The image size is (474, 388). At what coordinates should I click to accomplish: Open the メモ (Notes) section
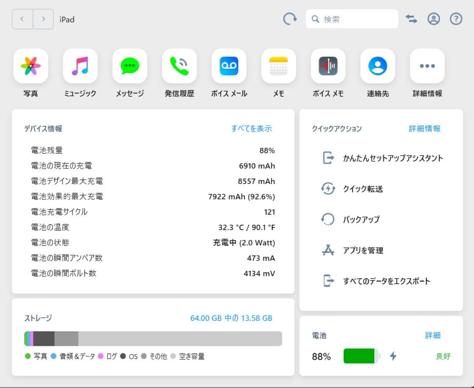(278, 66)
